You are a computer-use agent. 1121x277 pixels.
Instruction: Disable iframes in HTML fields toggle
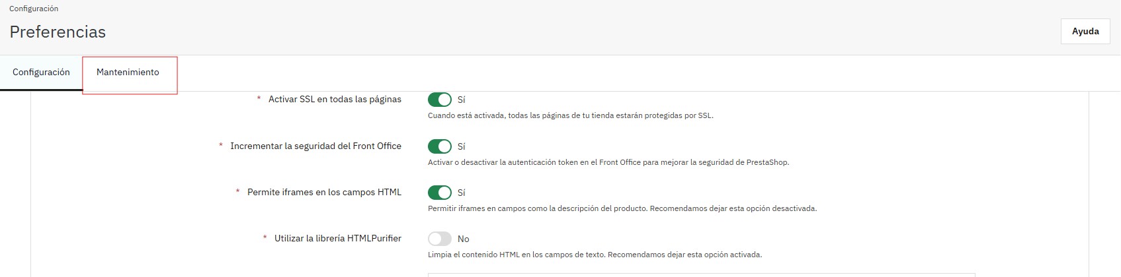click(x=440, y=193)
